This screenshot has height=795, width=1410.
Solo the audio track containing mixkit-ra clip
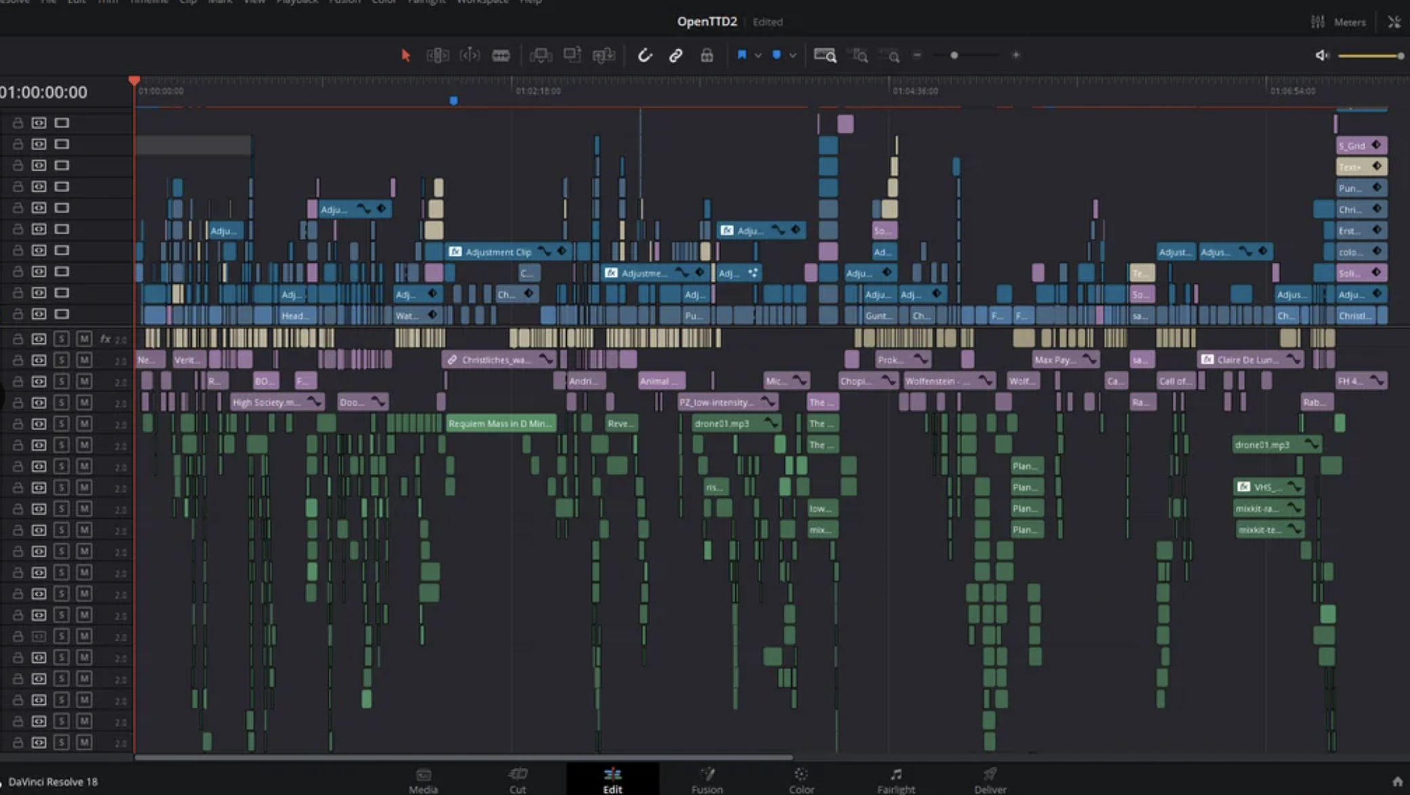[61, 509]
